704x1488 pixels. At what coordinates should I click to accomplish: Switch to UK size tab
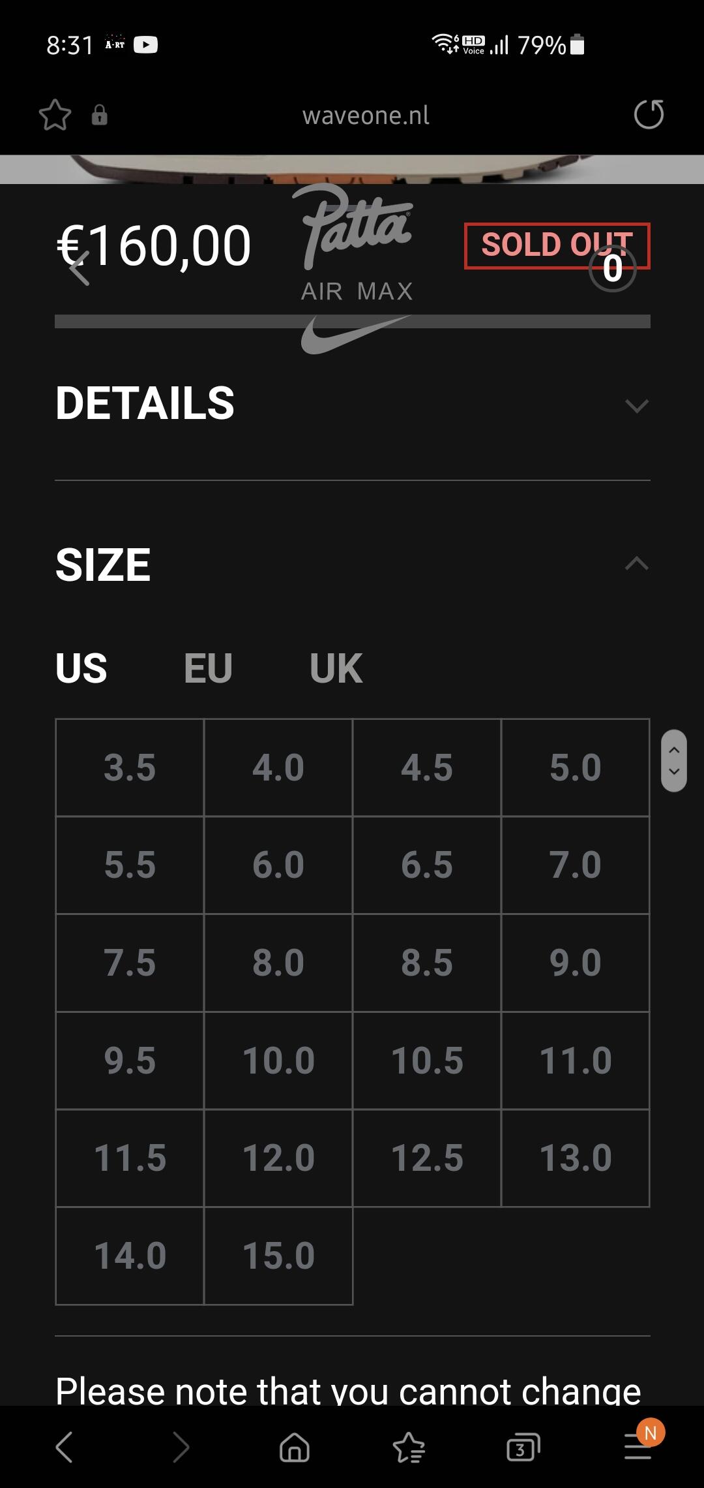(336, 668)
